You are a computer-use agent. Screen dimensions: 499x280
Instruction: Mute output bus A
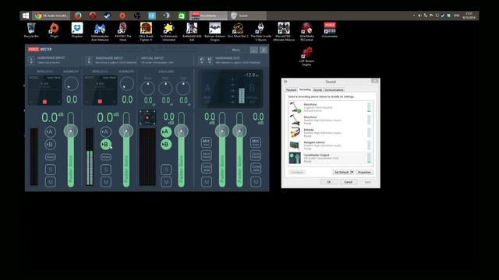[206, 182]
